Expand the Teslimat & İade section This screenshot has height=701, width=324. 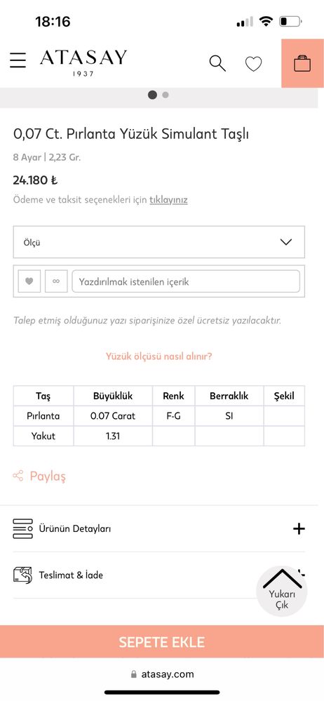[159, 575]
